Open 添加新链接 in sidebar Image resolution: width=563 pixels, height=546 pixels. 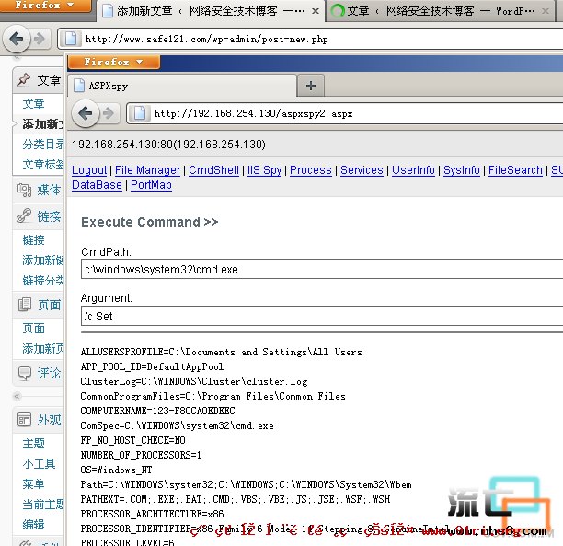coord(43,260)
